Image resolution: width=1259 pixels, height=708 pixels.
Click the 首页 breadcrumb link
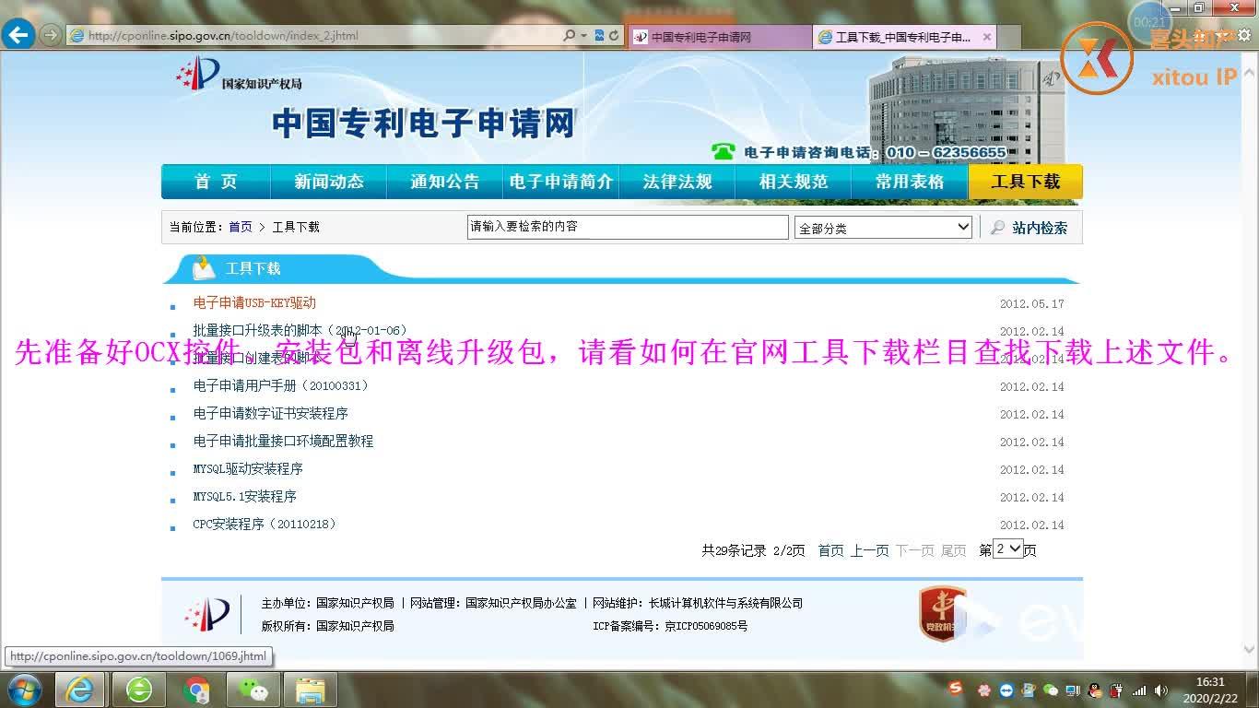tap(241, 227)
